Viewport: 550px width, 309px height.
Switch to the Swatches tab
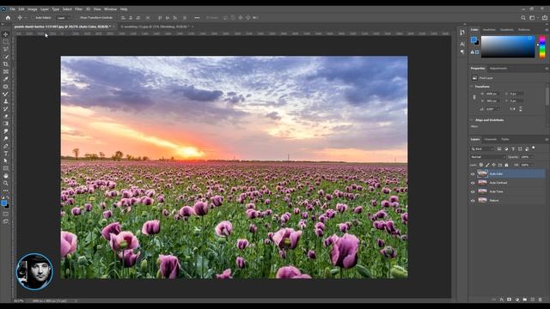click(489, 30)
